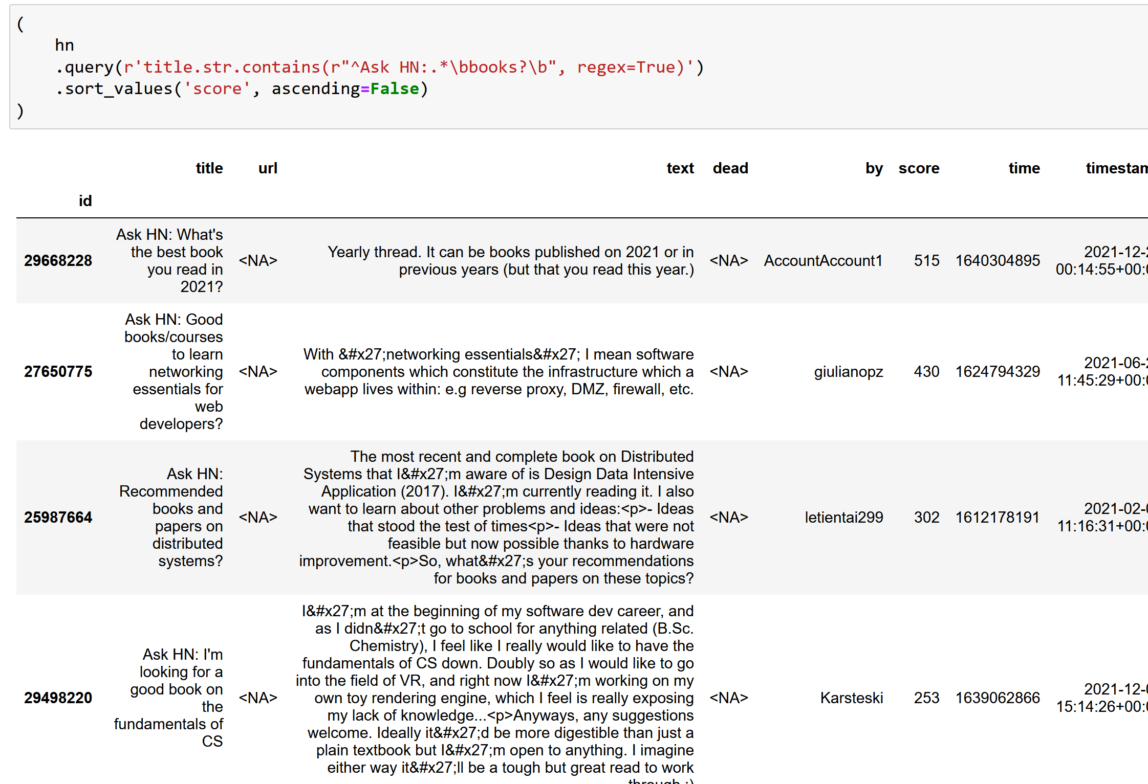Click the author AccountAccount1 cell
Screen dimensions: 1148x784
pos(823,261)
